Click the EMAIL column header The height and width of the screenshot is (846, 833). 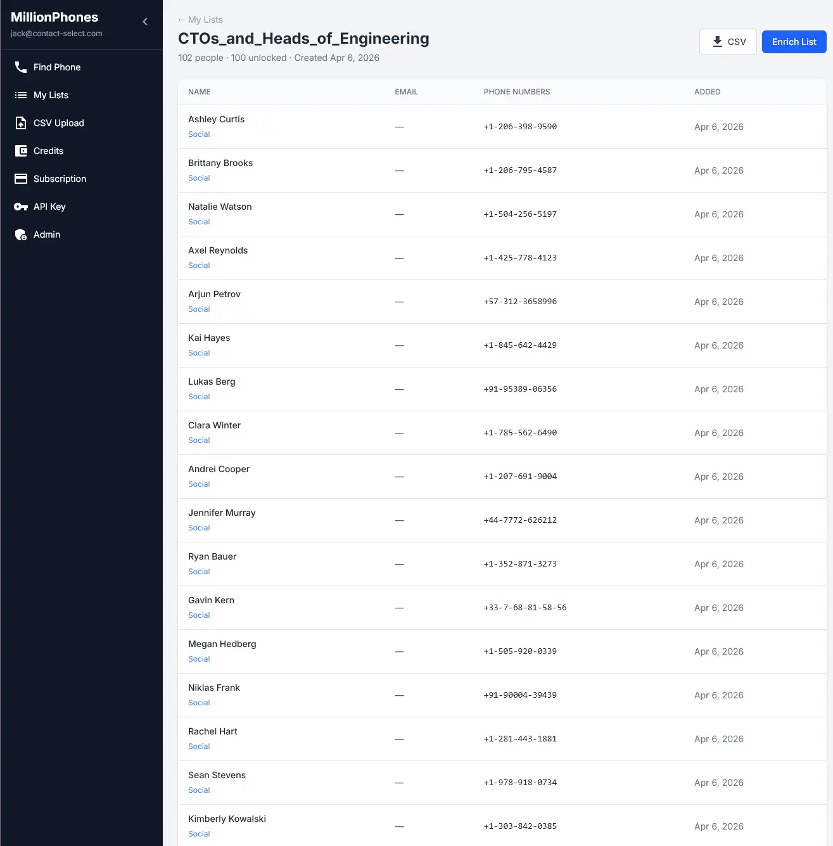point(407,92)
